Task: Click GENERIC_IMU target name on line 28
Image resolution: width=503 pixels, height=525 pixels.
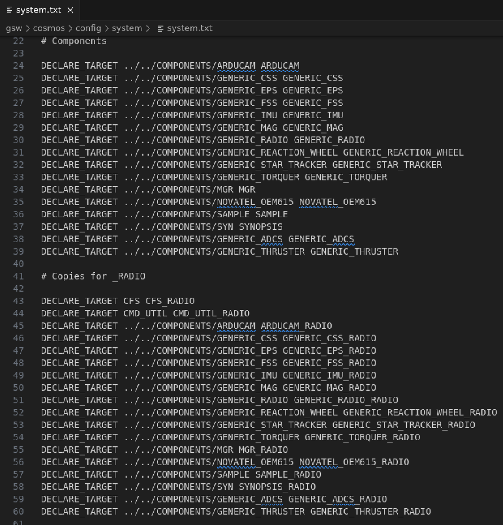Action: 313,115
